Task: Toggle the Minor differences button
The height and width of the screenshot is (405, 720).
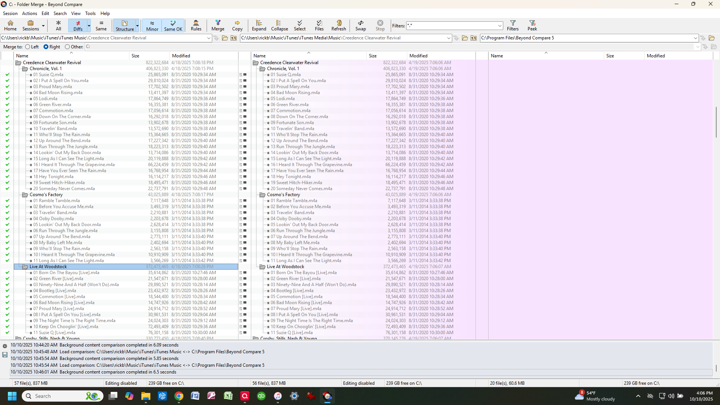Action: (x=152, y=25)
